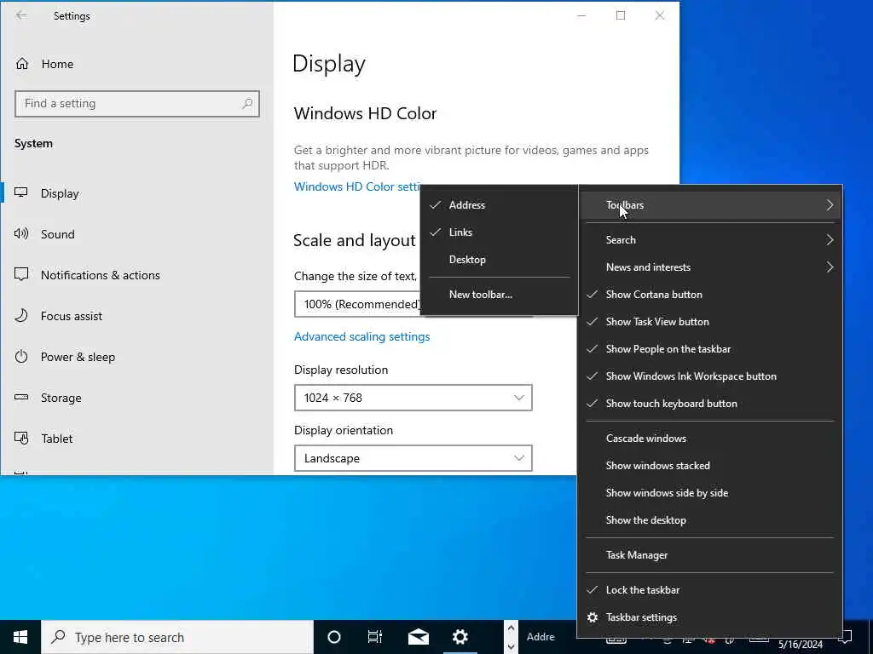Open Task Manager from context menu

(x=710, y=555)
